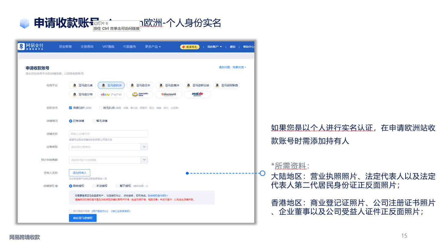Select the 亚马逊新加坡 platform option
This screenshot has width=440, height=246.
point(197,86)
